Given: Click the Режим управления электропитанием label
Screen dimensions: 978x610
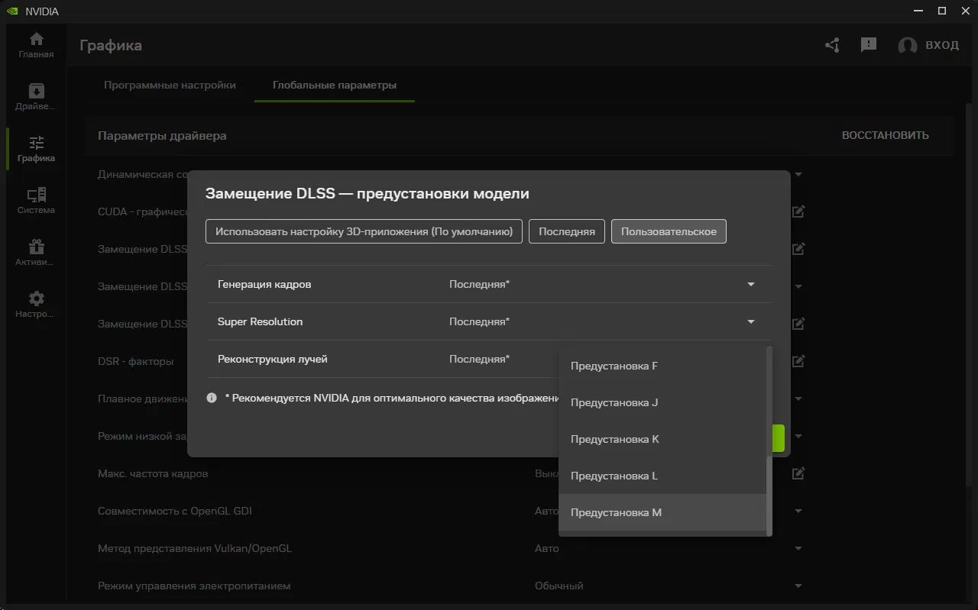Looking at the screenshot, I should point(194,586).
